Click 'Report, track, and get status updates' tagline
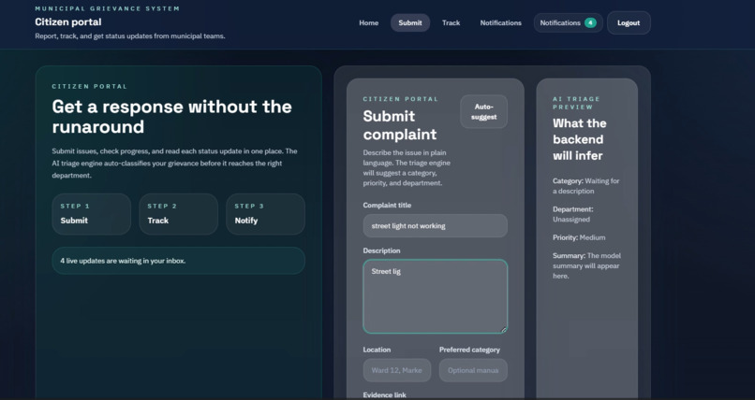 (130, 36)
